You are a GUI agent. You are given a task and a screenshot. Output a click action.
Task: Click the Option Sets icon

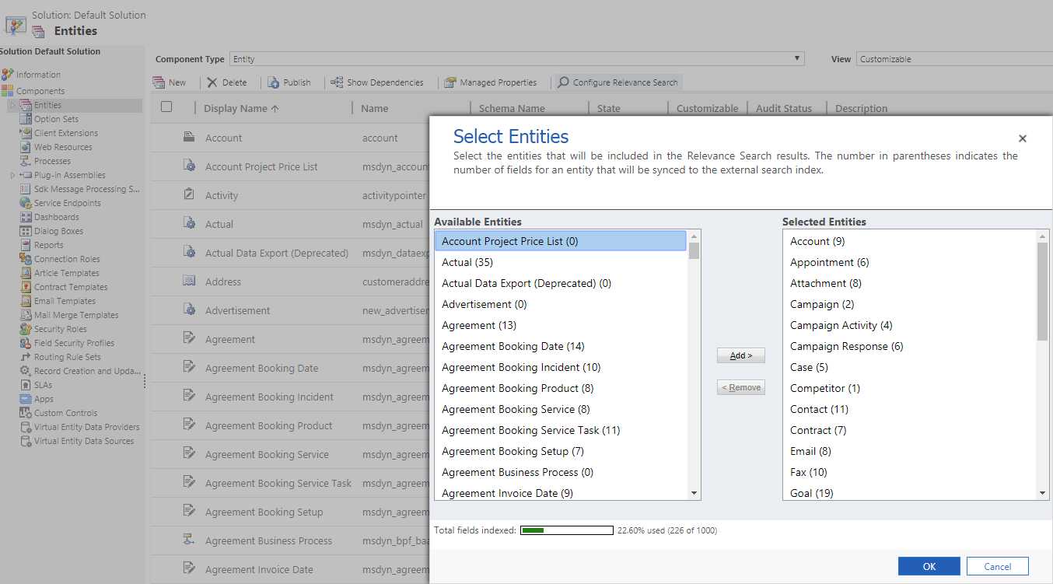(26, 119)
